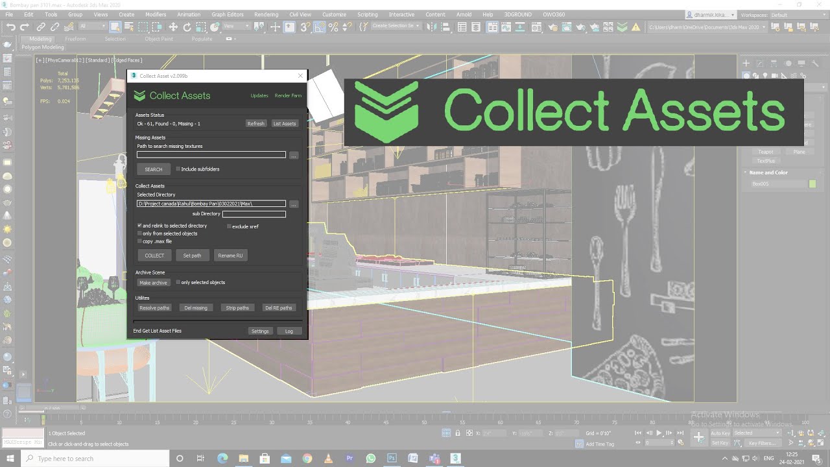Screen dimensions: 830x467
Task: Toggle Window/Crossing selection mode
Action: (158, 27)
